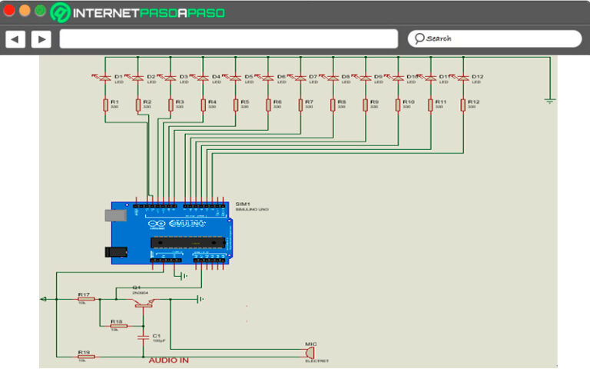Click the browser back arrow button
This screenshot has width=590, height=369.
click(15, 39)
